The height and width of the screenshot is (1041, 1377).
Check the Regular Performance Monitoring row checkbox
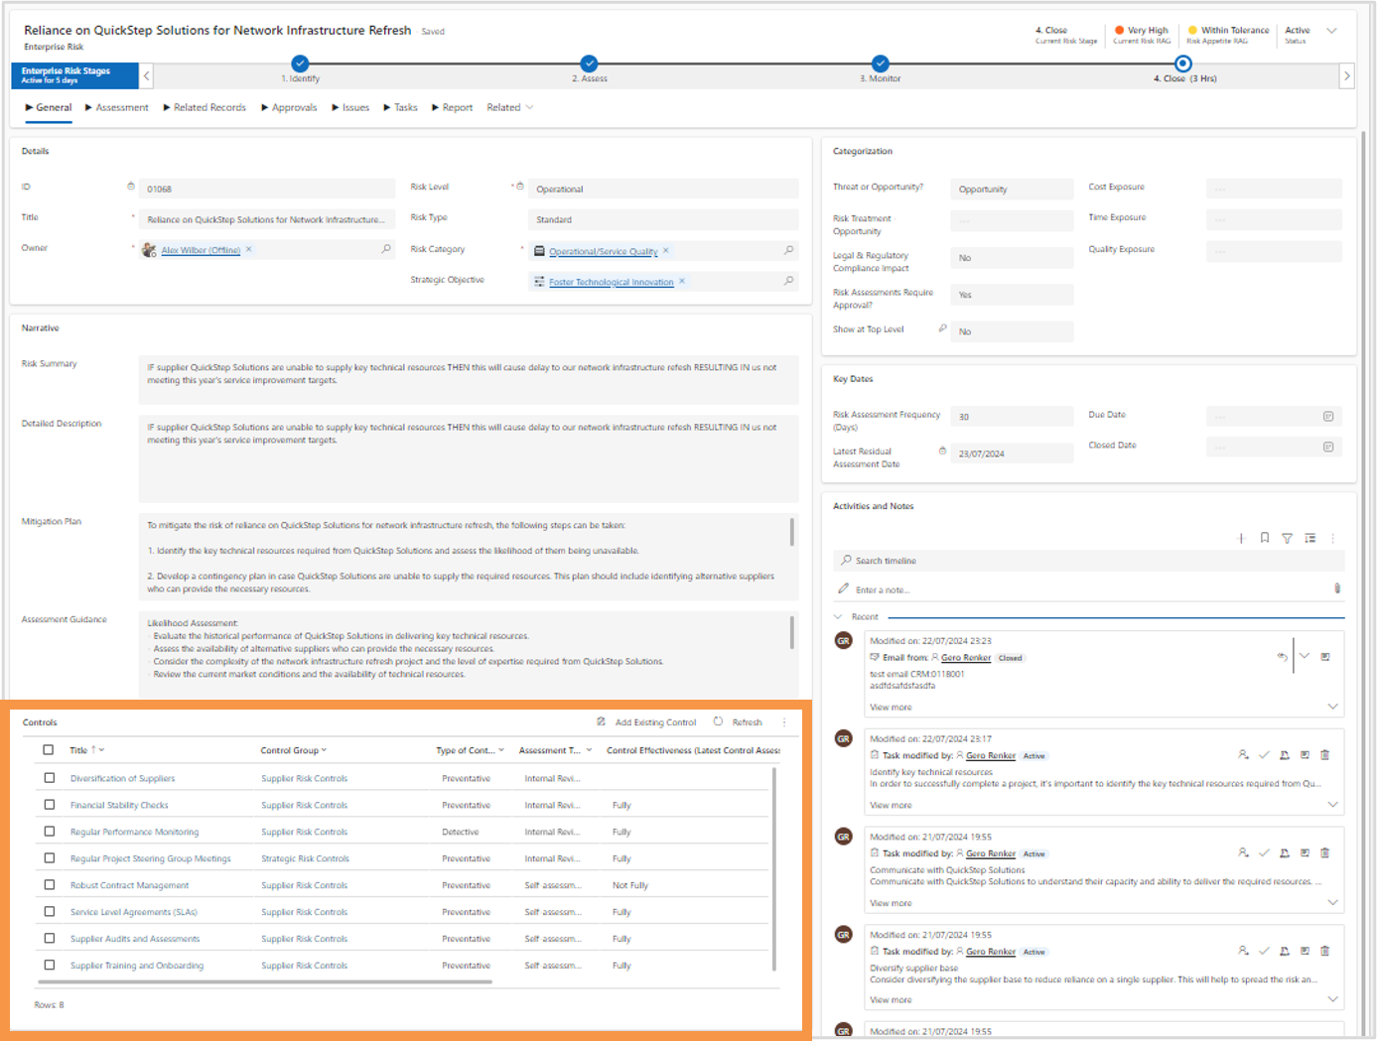point(49,832)
